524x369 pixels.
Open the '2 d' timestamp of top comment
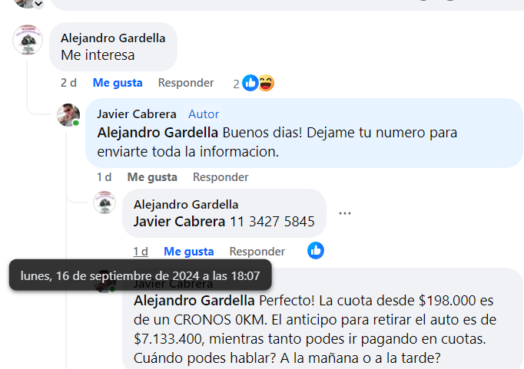coord(68,83)
